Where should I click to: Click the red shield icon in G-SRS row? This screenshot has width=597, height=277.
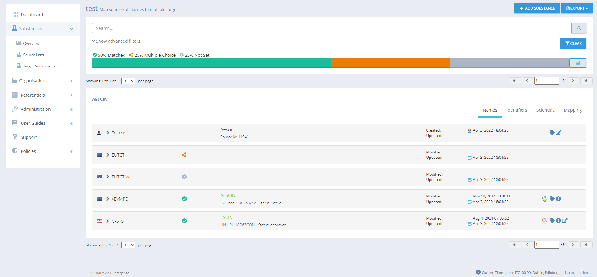point(545,221)
